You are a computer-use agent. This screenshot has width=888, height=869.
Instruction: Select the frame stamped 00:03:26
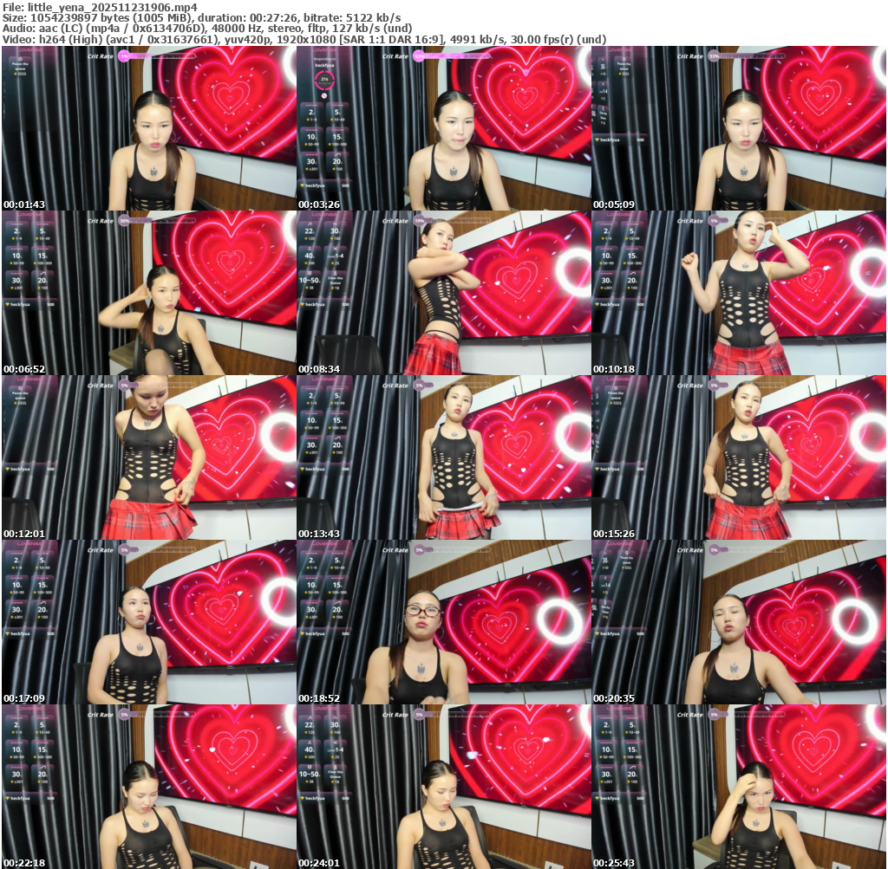pos(443,128)
